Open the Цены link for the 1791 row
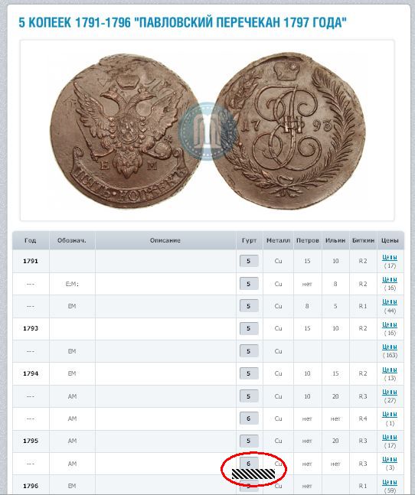Image resolution: width=415 pixels, height=495 pixels. tap(390, 257)
